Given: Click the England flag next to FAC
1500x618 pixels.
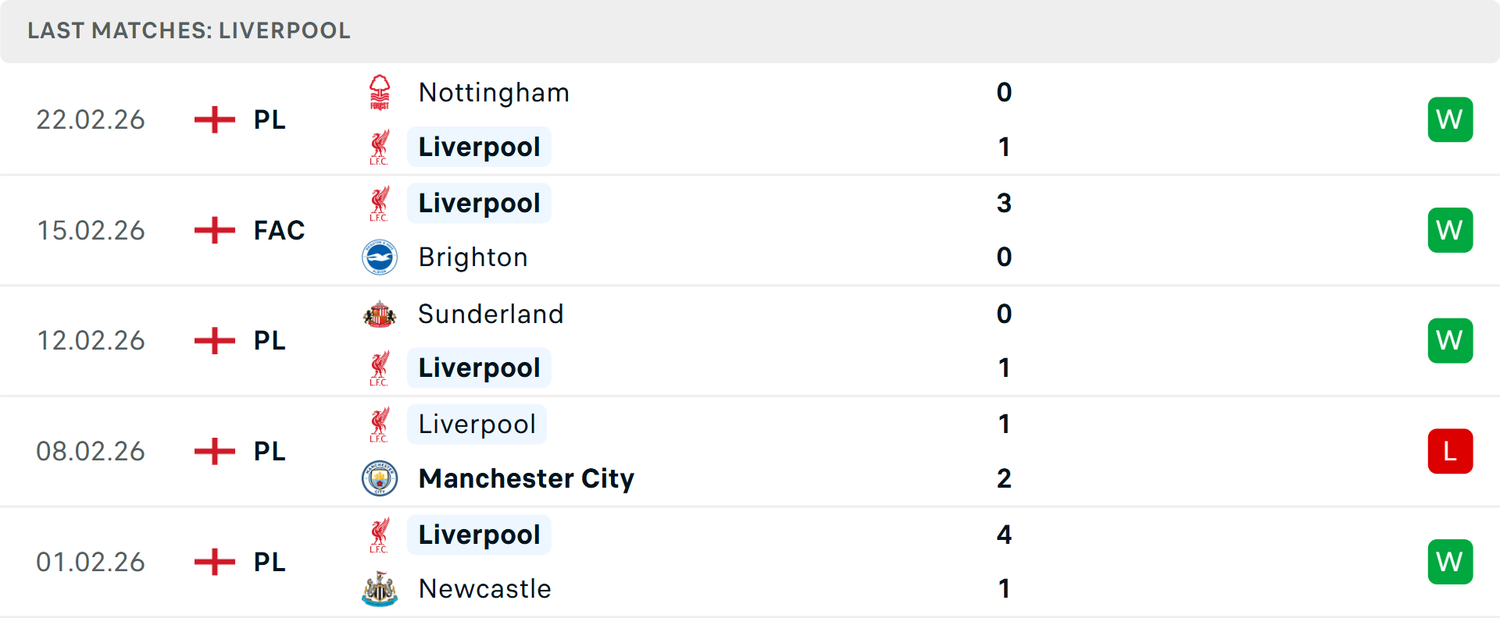Looking at the screenshot, I should [213, 230].
